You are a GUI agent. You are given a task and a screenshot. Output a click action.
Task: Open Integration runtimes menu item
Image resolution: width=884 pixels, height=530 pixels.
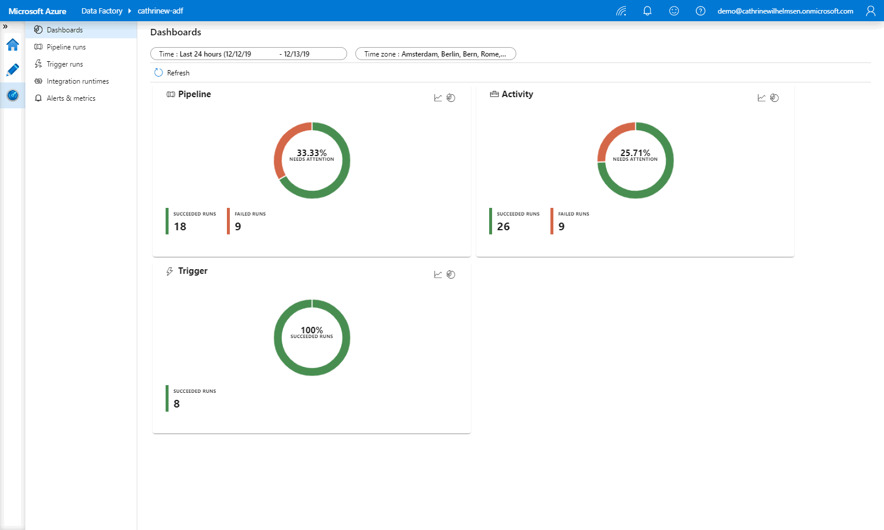click(x=77, y=81)
